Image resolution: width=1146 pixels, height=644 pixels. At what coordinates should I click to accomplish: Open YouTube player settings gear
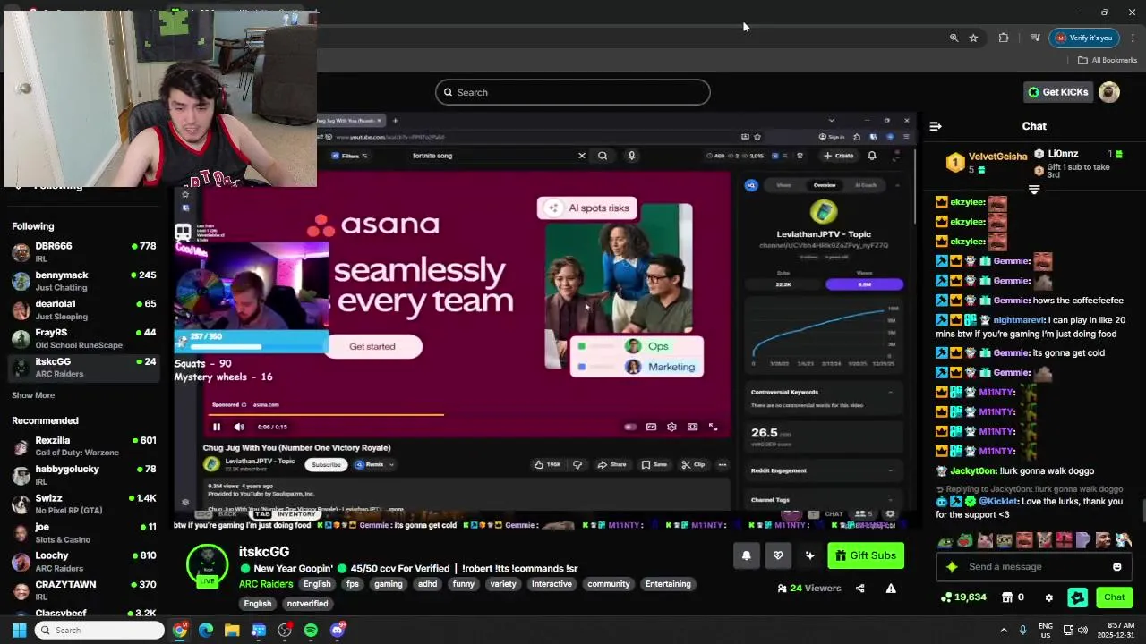[671, 427]
